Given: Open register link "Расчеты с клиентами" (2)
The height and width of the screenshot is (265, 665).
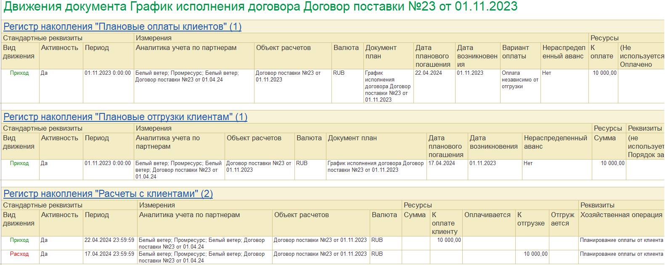Looking at the screenshot, I should 108,194.
